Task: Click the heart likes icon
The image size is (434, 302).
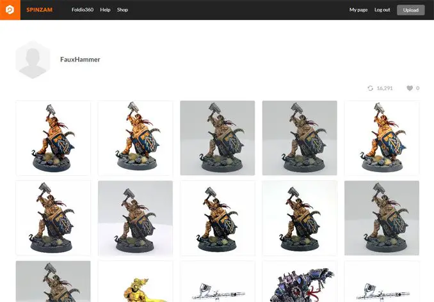Action: click(410, 88)
